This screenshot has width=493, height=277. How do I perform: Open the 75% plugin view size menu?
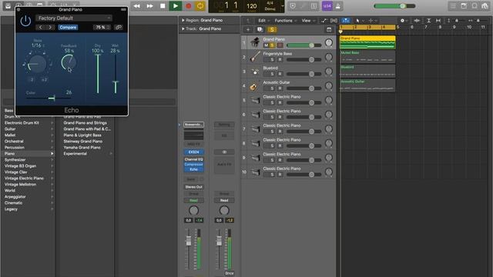pos(102,28)
